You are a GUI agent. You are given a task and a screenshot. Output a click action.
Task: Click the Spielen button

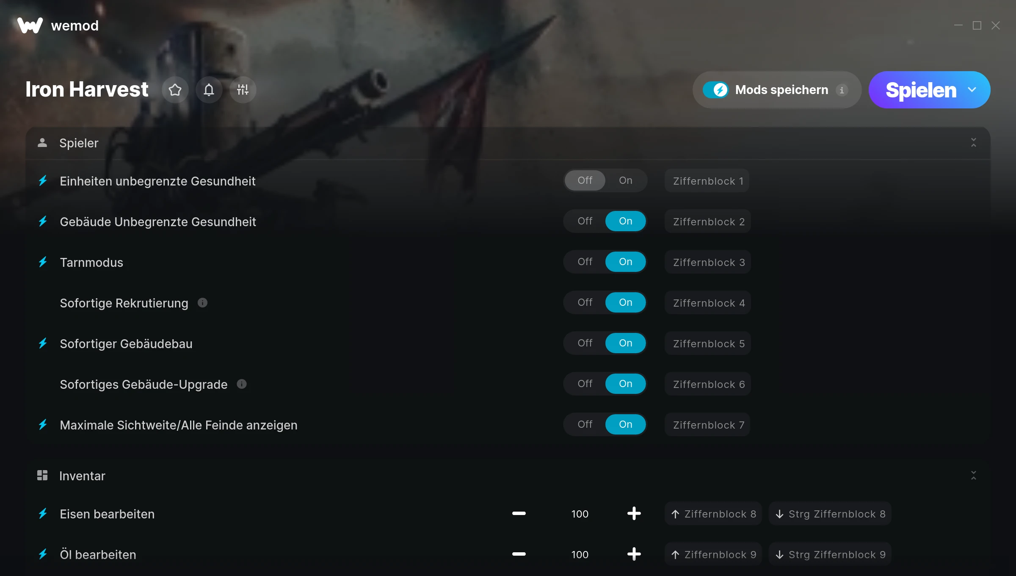point(921,90)
